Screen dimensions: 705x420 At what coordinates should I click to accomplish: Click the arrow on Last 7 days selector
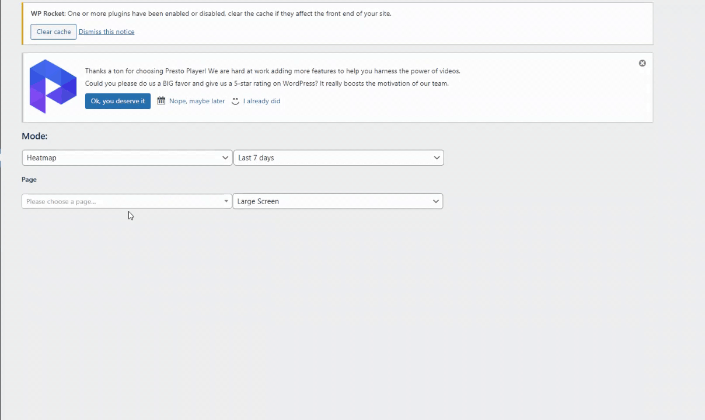(x=437, y=157)
